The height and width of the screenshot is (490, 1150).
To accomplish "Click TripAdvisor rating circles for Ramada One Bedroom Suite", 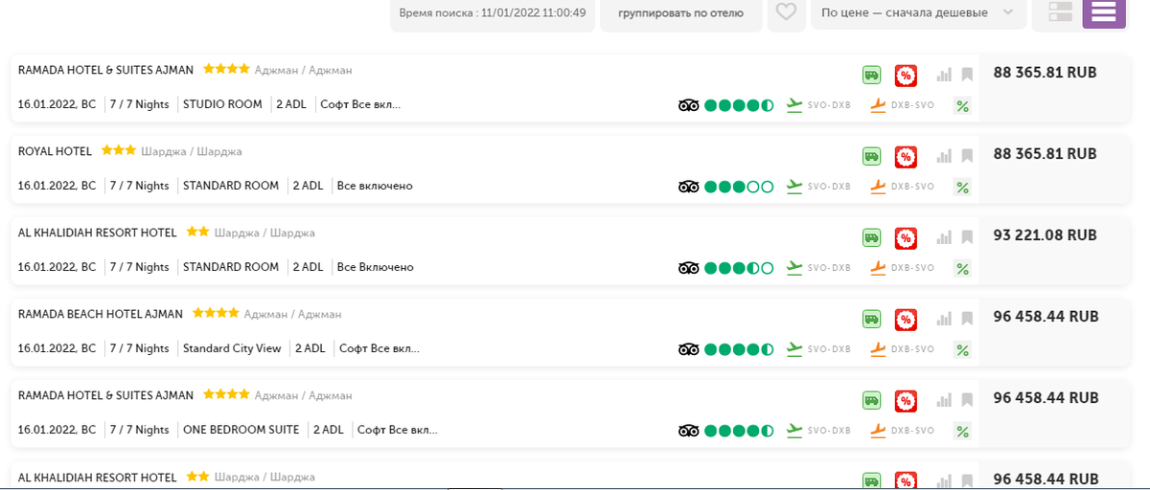I will (x=739, y=431).
